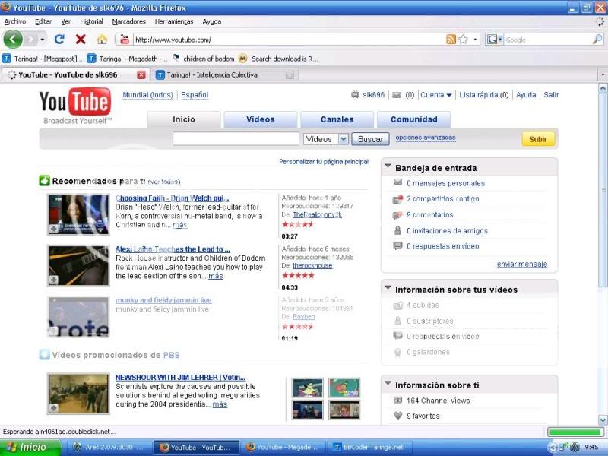608x456 pixels.
Task: Click the Forward navigation arrow
Action: [30, 40]
